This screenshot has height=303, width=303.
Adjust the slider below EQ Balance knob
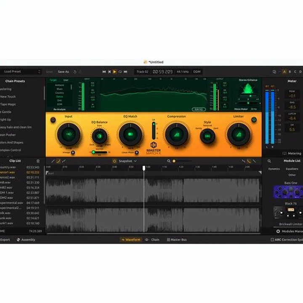coord(99,152)
